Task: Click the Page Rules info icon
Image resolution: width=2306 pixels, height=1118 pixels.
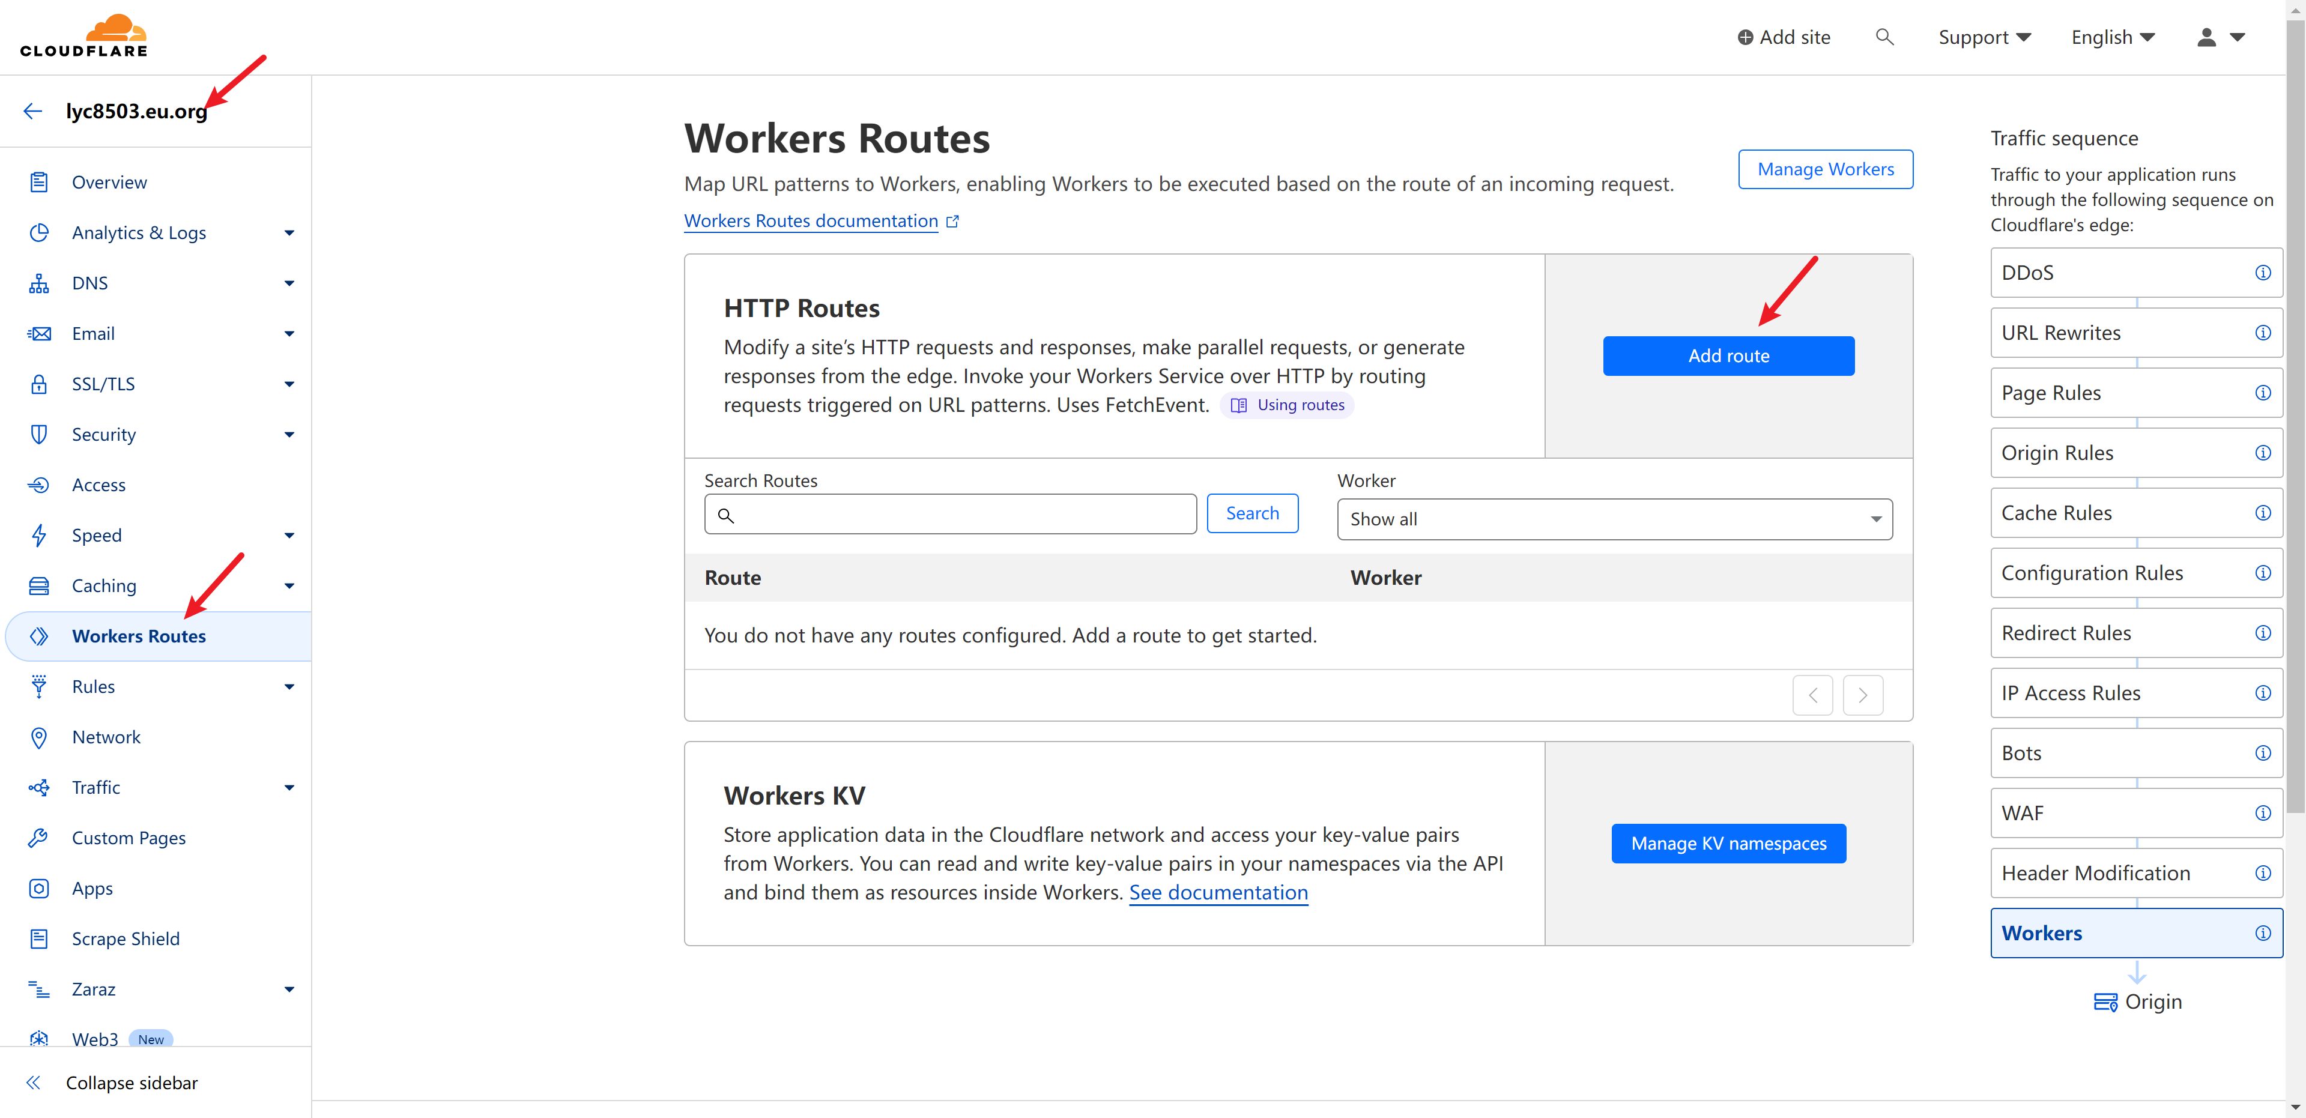Action: (2262, 392)
